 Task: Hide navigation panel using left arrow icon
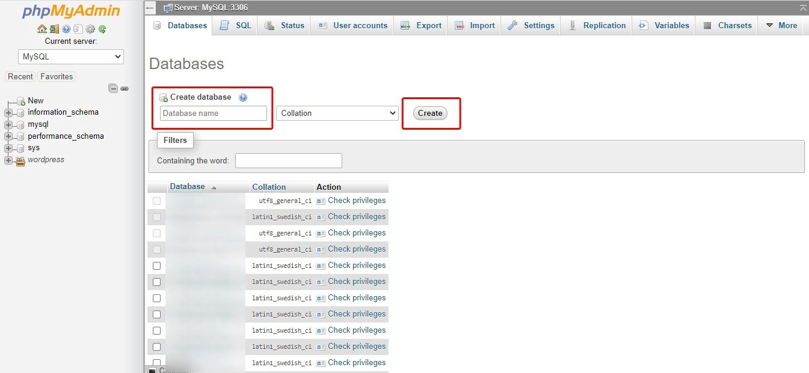[150, 8]
